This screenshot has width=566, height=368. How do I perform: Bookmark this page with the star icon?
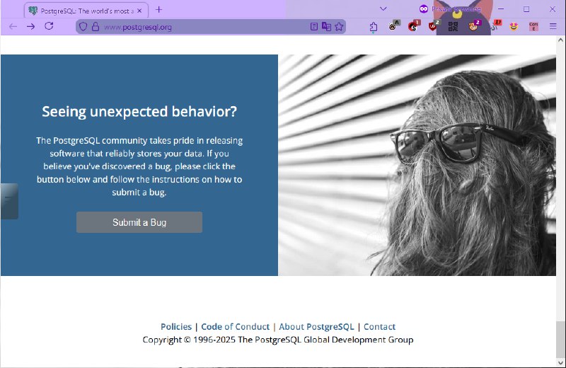click(339, 27)
